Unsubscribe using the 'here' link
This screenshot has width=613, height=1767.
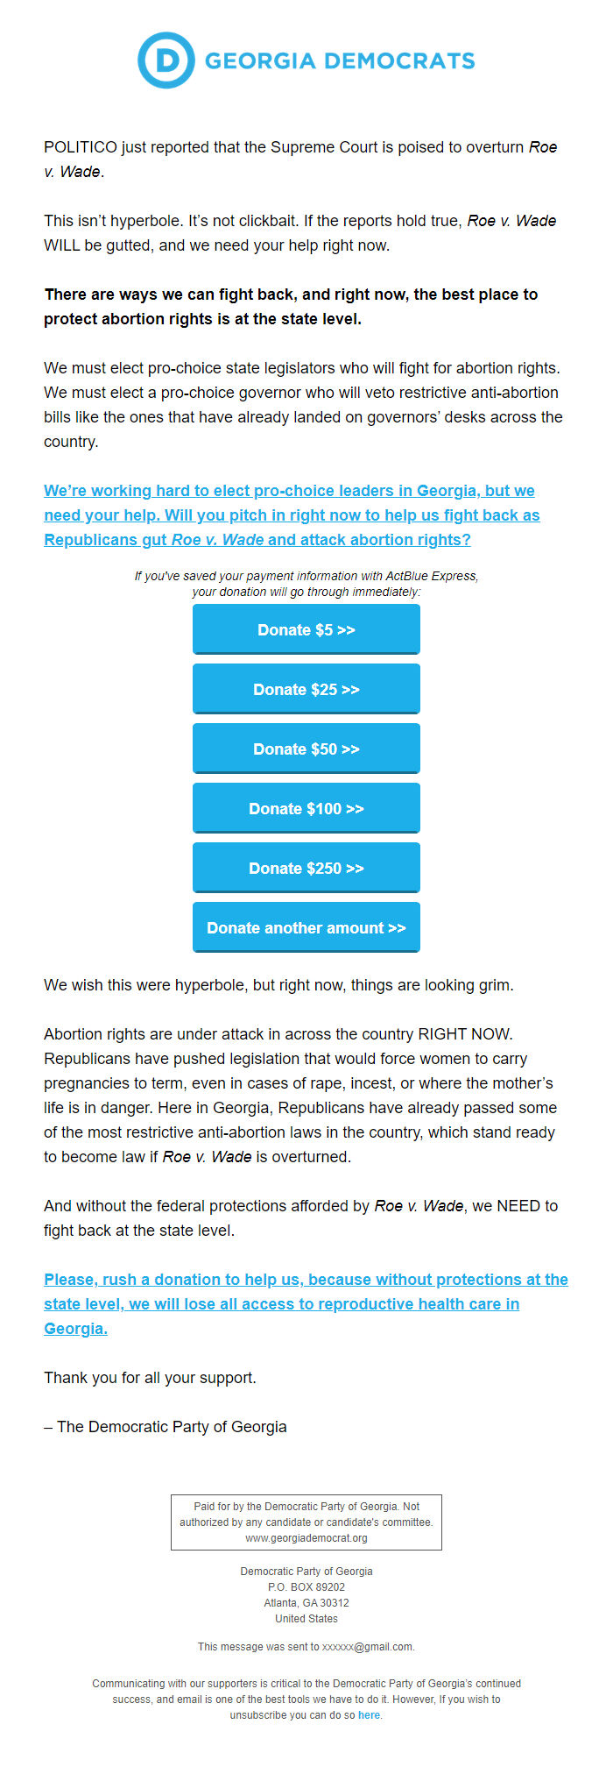pos(369,1715)
